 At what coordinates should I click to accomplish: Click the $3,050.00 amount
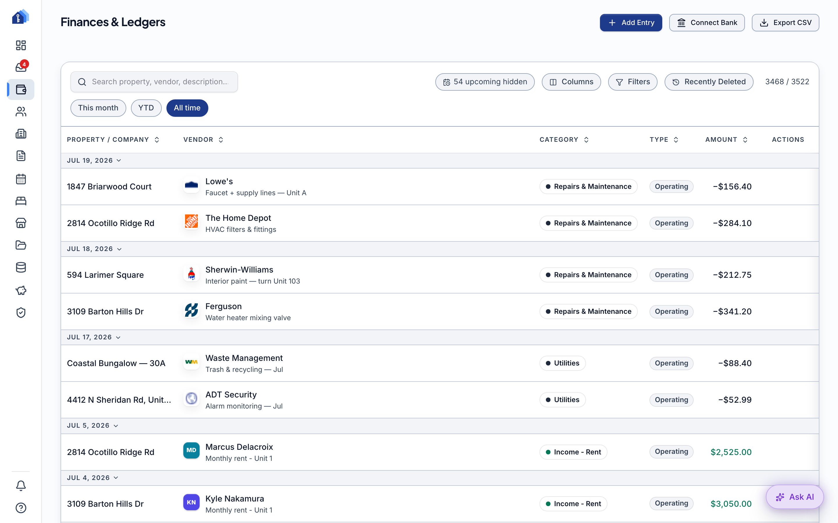point(731,504)
